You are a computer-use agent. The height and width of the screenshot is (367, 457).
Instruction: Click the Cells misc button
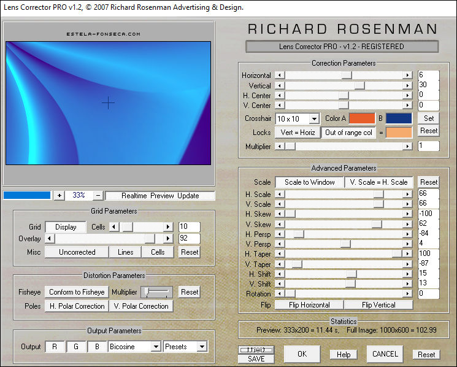158,252
